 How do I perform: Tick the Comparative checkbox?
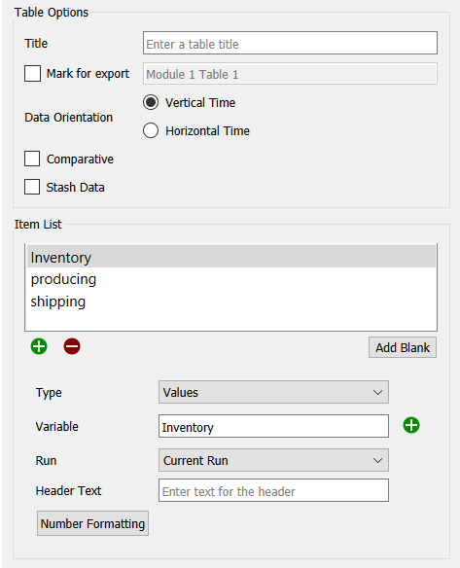click(32, 159)
